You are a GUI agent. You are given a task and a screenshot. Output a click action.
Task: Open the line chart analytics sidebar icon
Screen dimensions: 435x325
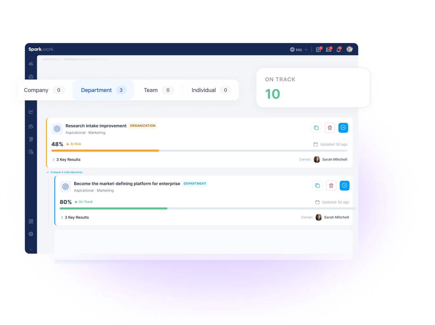pyautogui.click(x=31, y=111)
